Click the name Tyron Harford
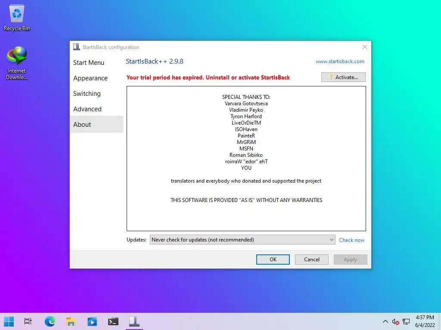 click(246, 116)
